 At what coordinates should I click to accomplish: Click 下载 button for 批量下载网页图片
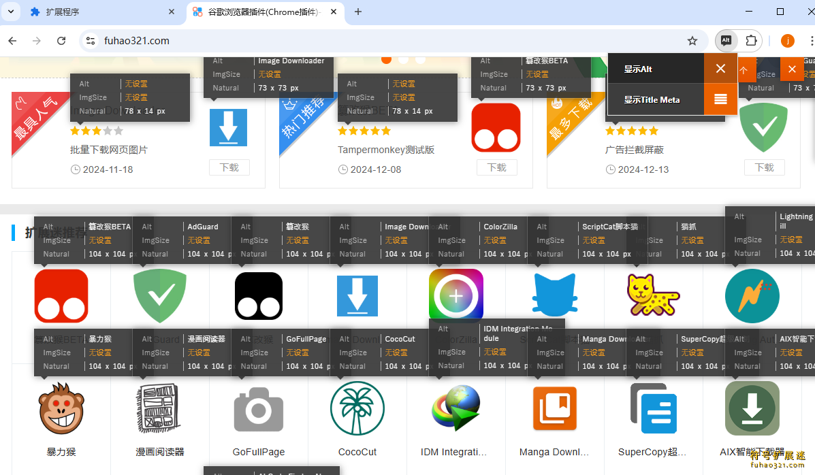point(229,167)
